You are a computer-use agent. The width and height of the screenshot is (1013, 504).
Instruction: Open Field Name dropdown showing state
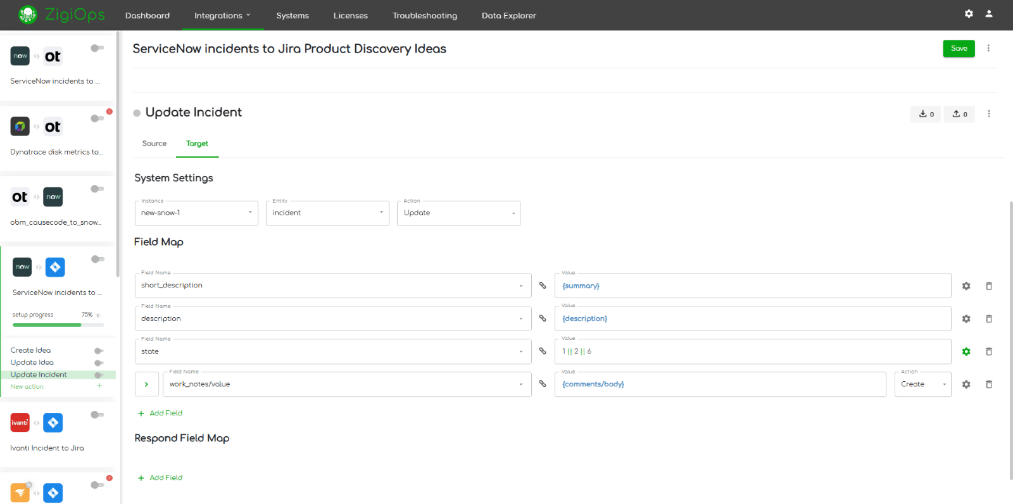point(333,351)
